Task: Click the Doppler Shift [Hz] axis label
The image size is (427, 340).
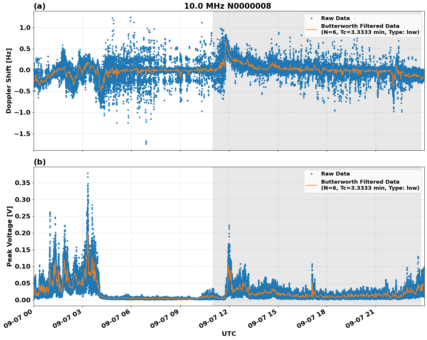Action: click(9, 77)
